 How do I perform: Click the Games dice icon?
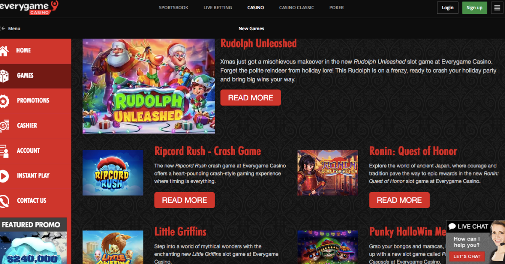[x=3, y=76]
